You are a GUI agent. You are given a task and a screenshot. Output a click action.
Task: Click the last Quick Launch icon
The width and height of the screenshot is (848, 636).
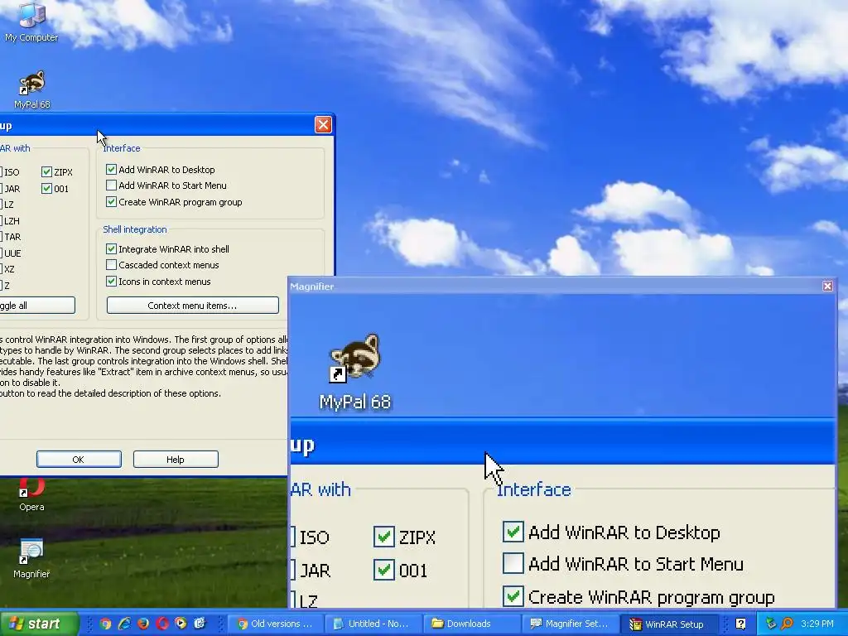click(200, 624)
